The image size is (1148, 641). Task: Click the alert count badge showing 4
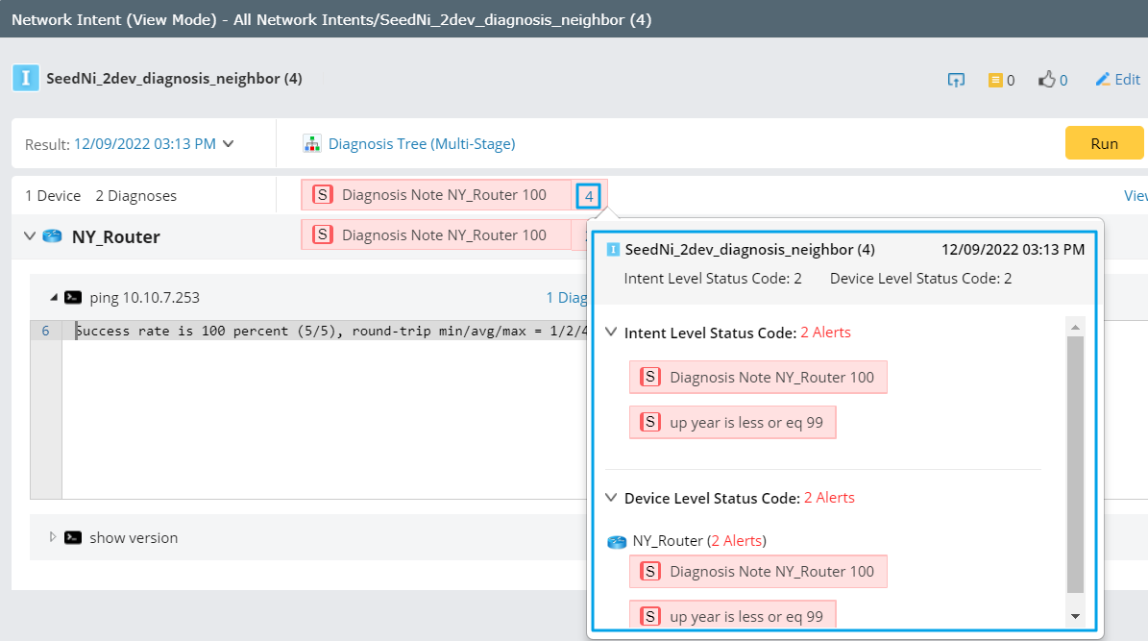[589, 196]
